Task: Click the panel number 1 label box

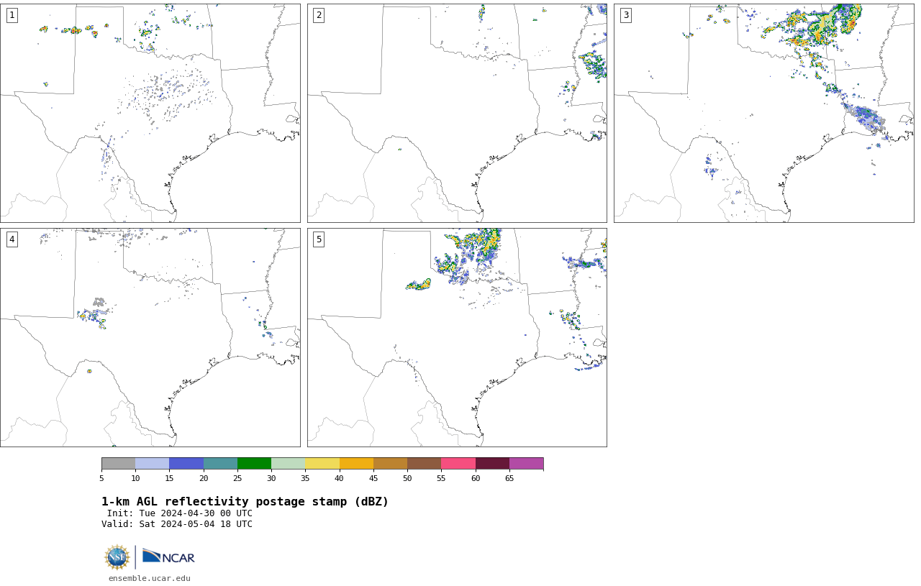Action: coord(12,15)
